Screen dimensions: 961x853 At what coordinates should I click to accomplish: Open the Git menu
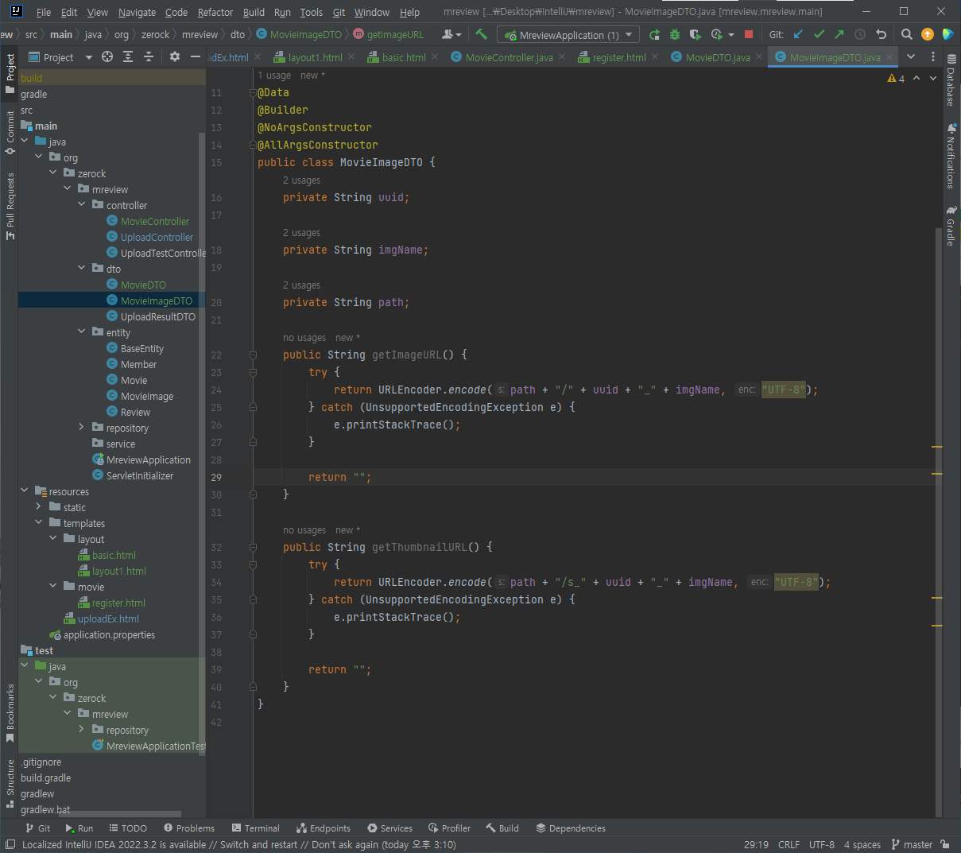tap(339, 12)
